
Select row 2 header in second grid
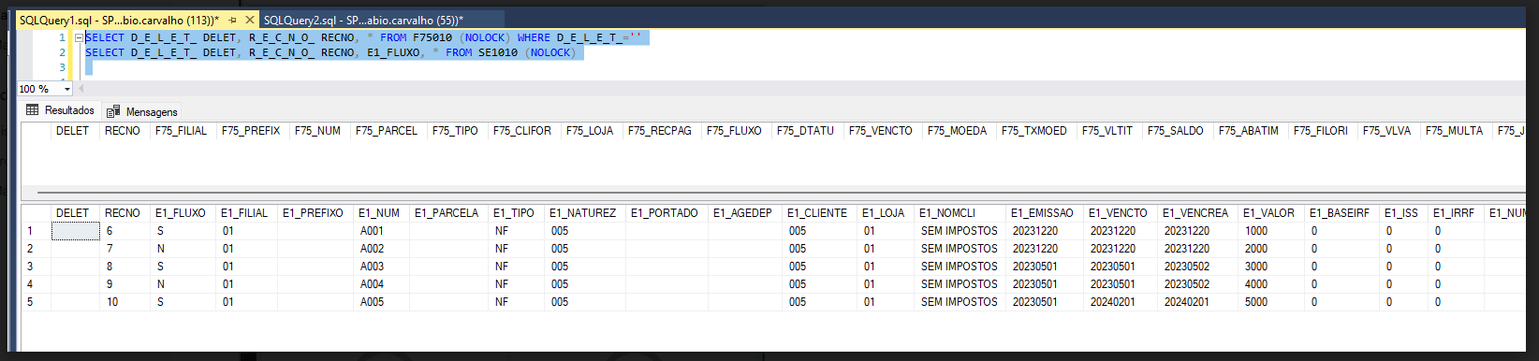point(36,249)
